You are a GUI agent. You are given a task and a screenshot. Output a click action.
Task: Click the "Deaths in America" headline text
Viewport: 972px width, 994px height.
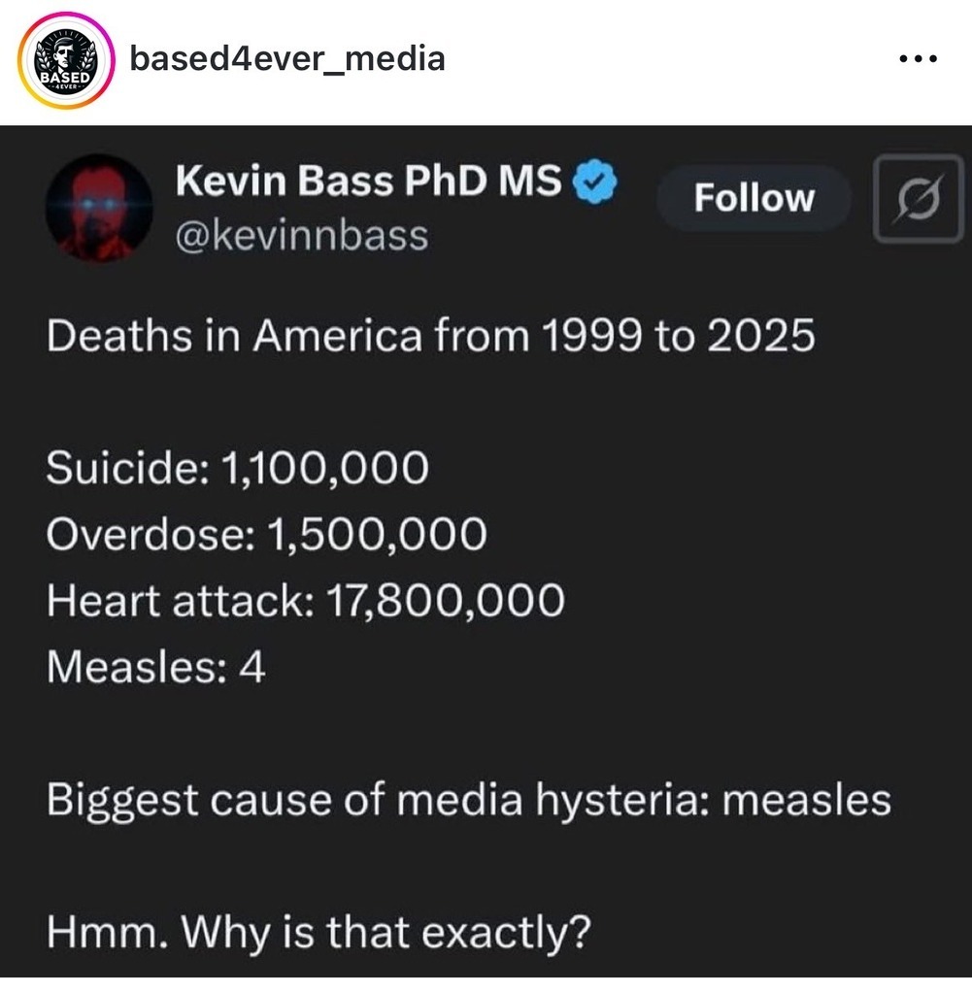235,337
